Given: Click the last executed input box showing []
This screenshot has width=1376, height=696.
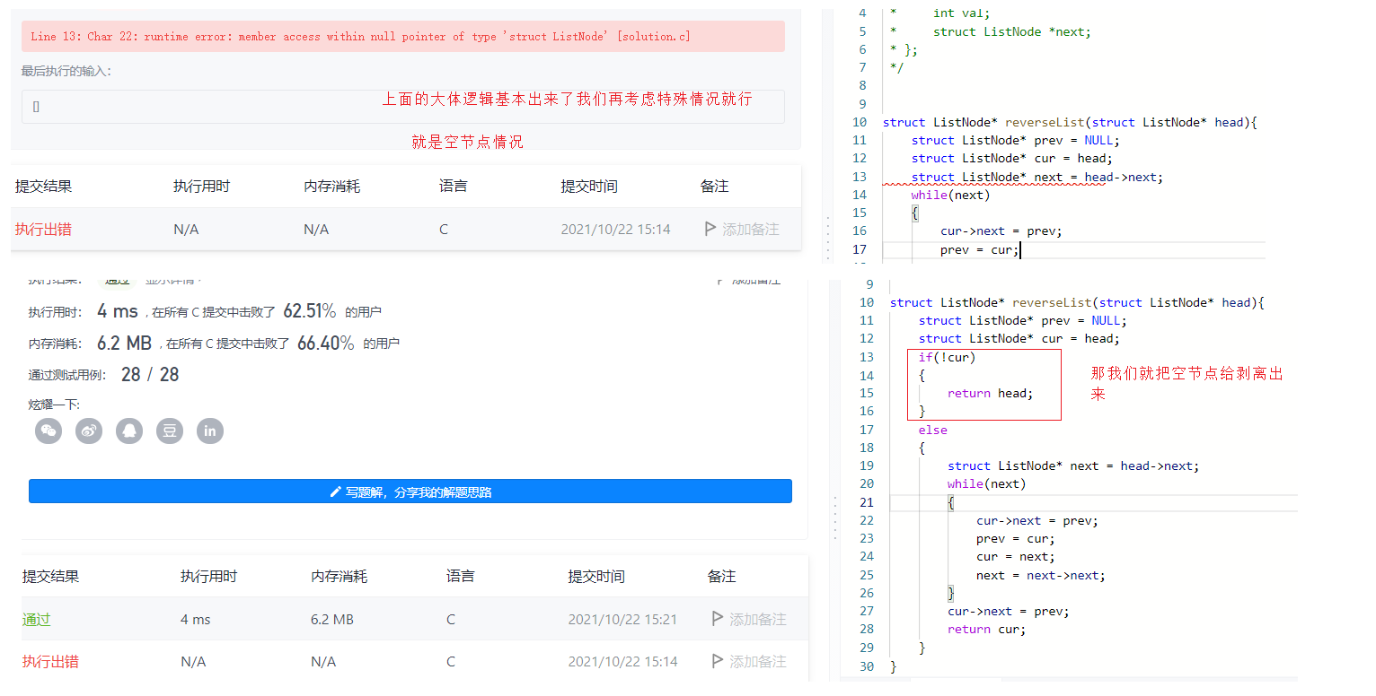Looking at the screenshot, I should (x=403, y=106).
